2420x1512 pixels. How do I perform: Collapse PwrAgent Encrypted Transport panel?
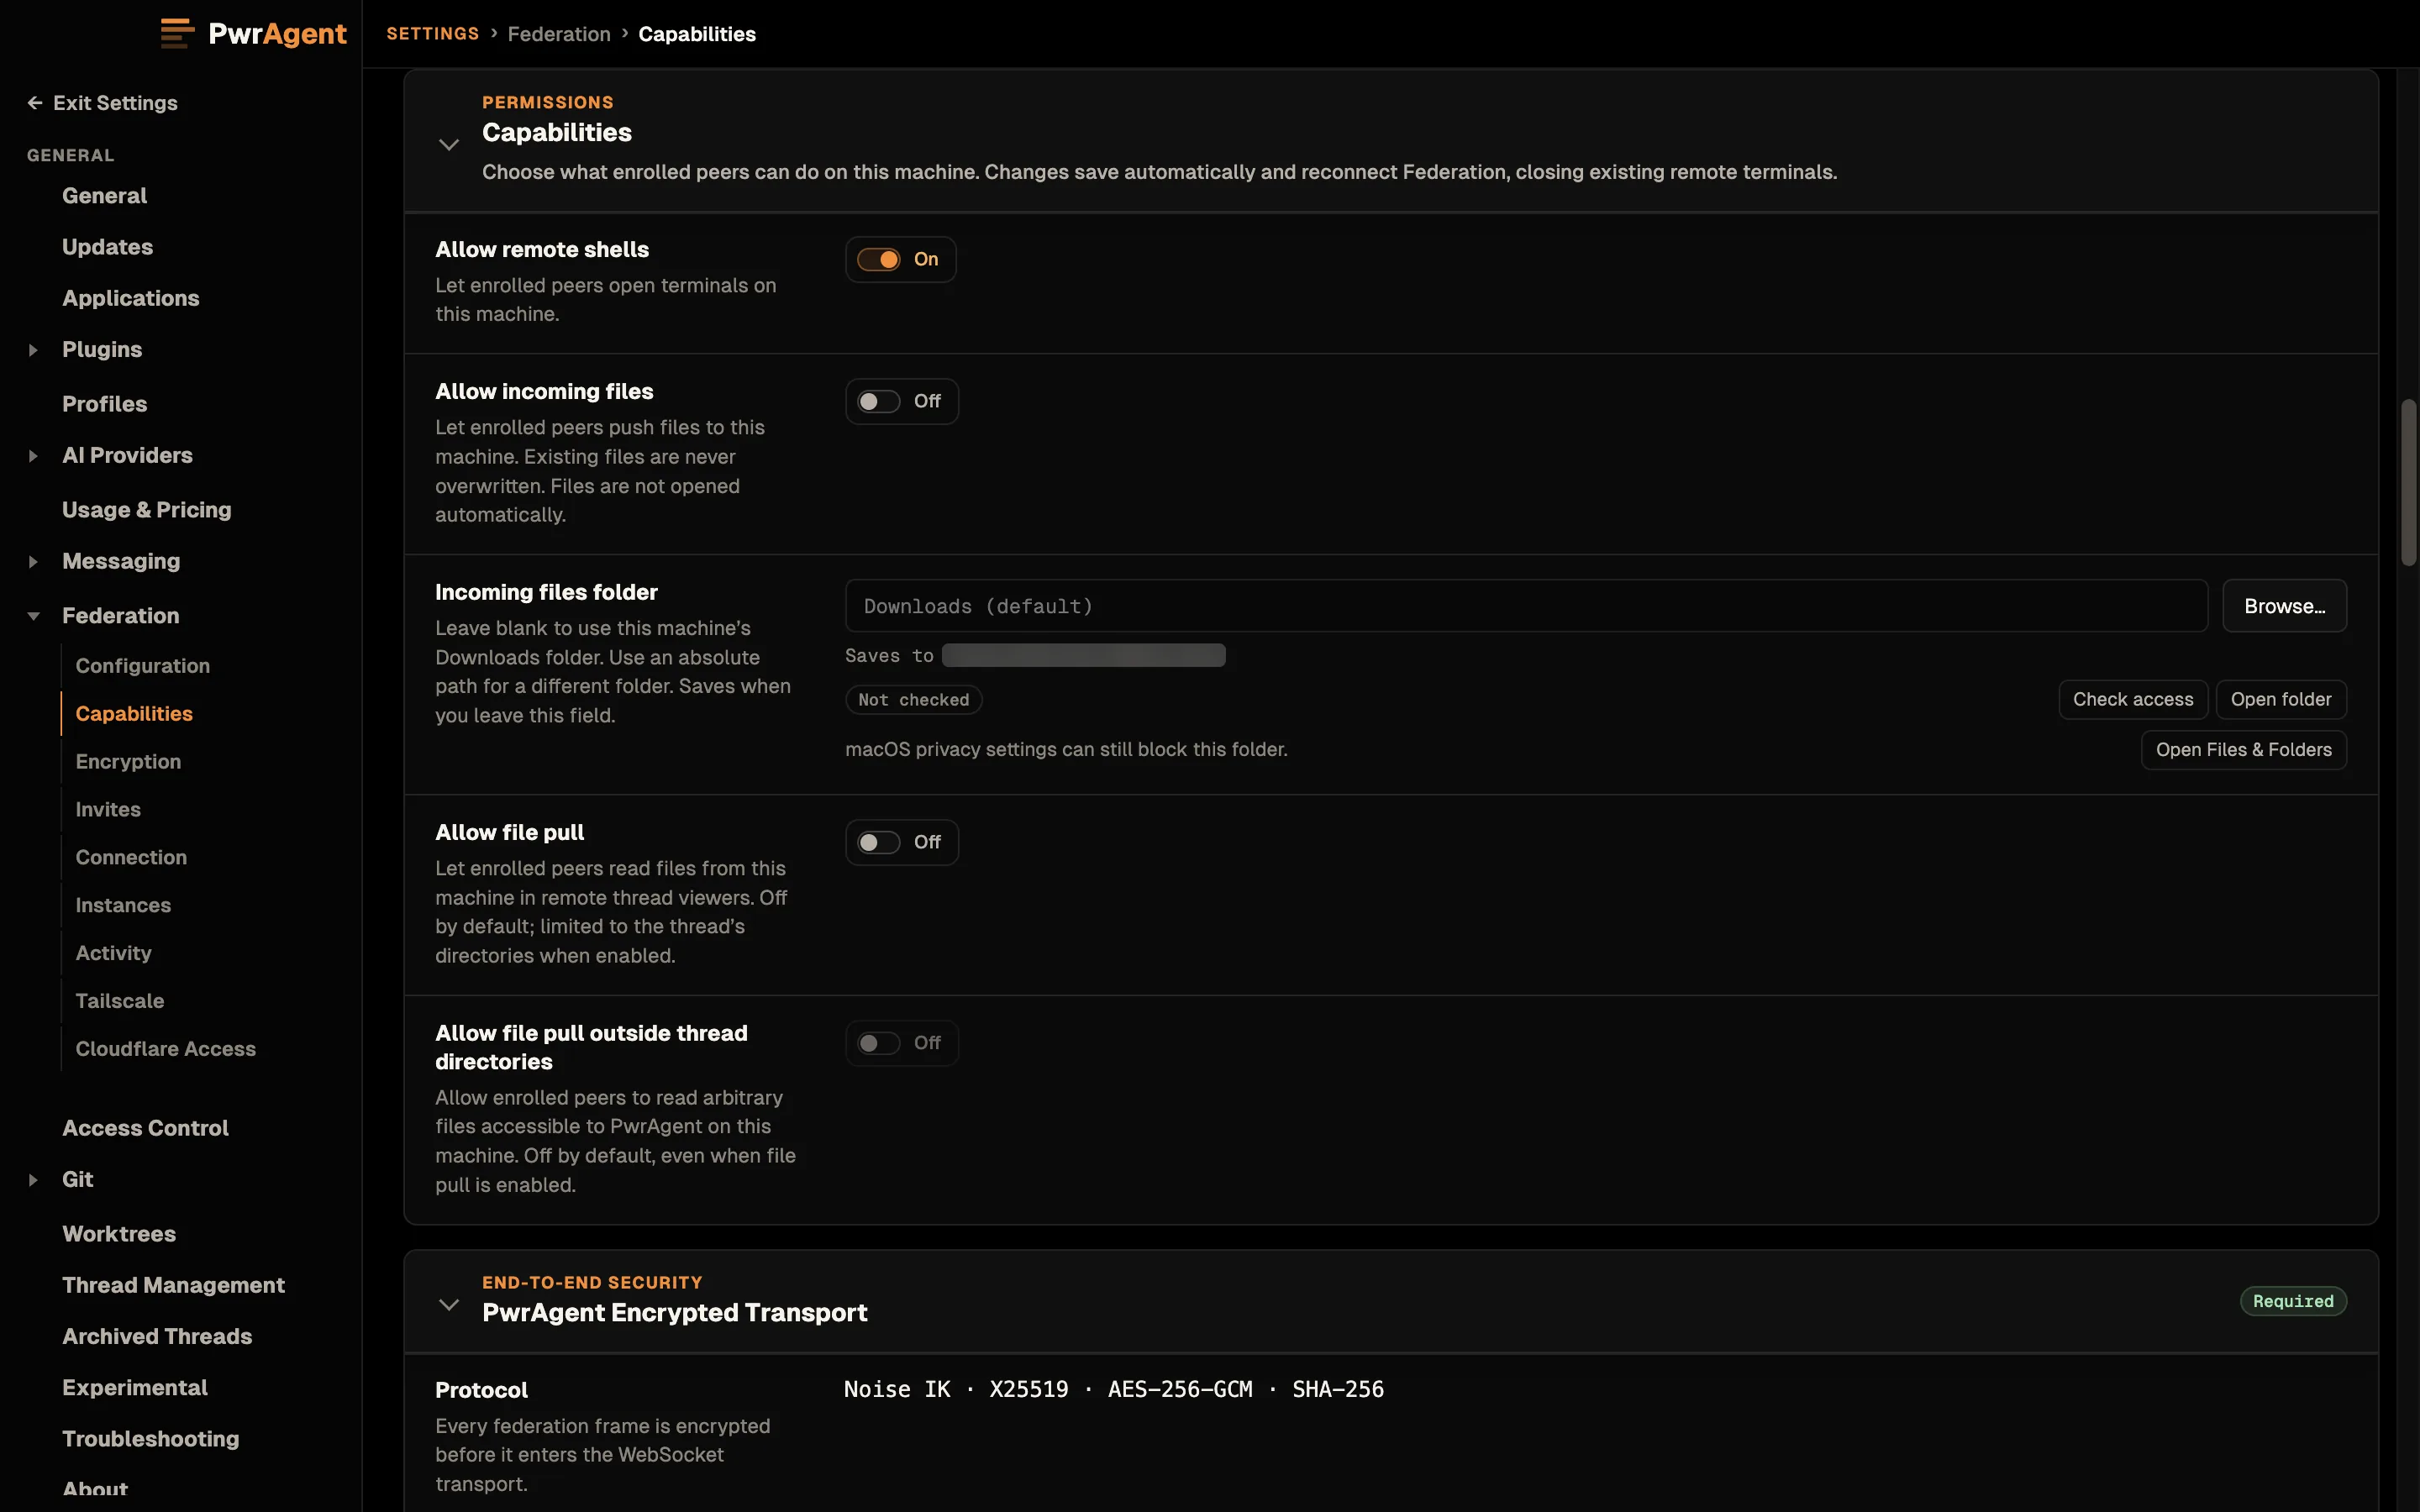(x=449, y=1305)
